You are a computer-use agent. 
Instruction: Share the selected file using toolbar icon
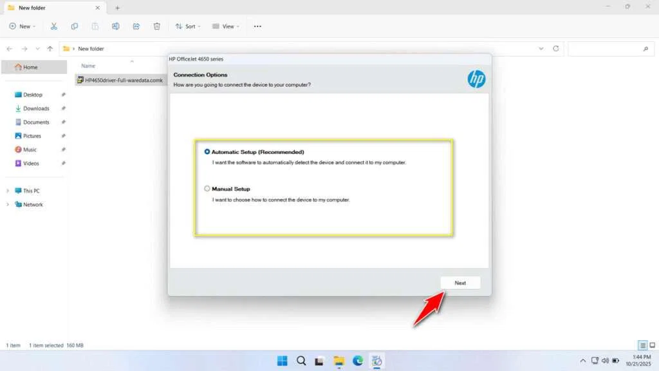(136, 26)
